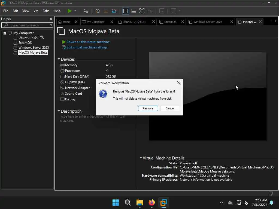Image resolution: width=279 pixels, height=209 pixels.
Task: Click the Enter Full Screen toolbar icon
Action: click(142, 11)
